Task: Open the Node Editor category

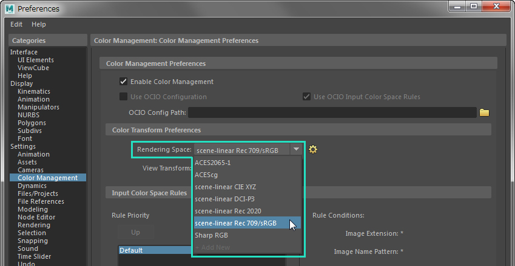Action: [x=36, y=217]
